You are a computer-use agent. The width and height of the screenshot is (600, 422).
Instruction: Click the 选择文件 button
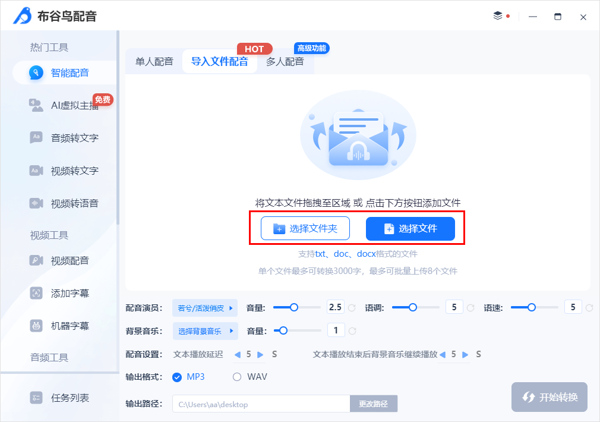410,229
